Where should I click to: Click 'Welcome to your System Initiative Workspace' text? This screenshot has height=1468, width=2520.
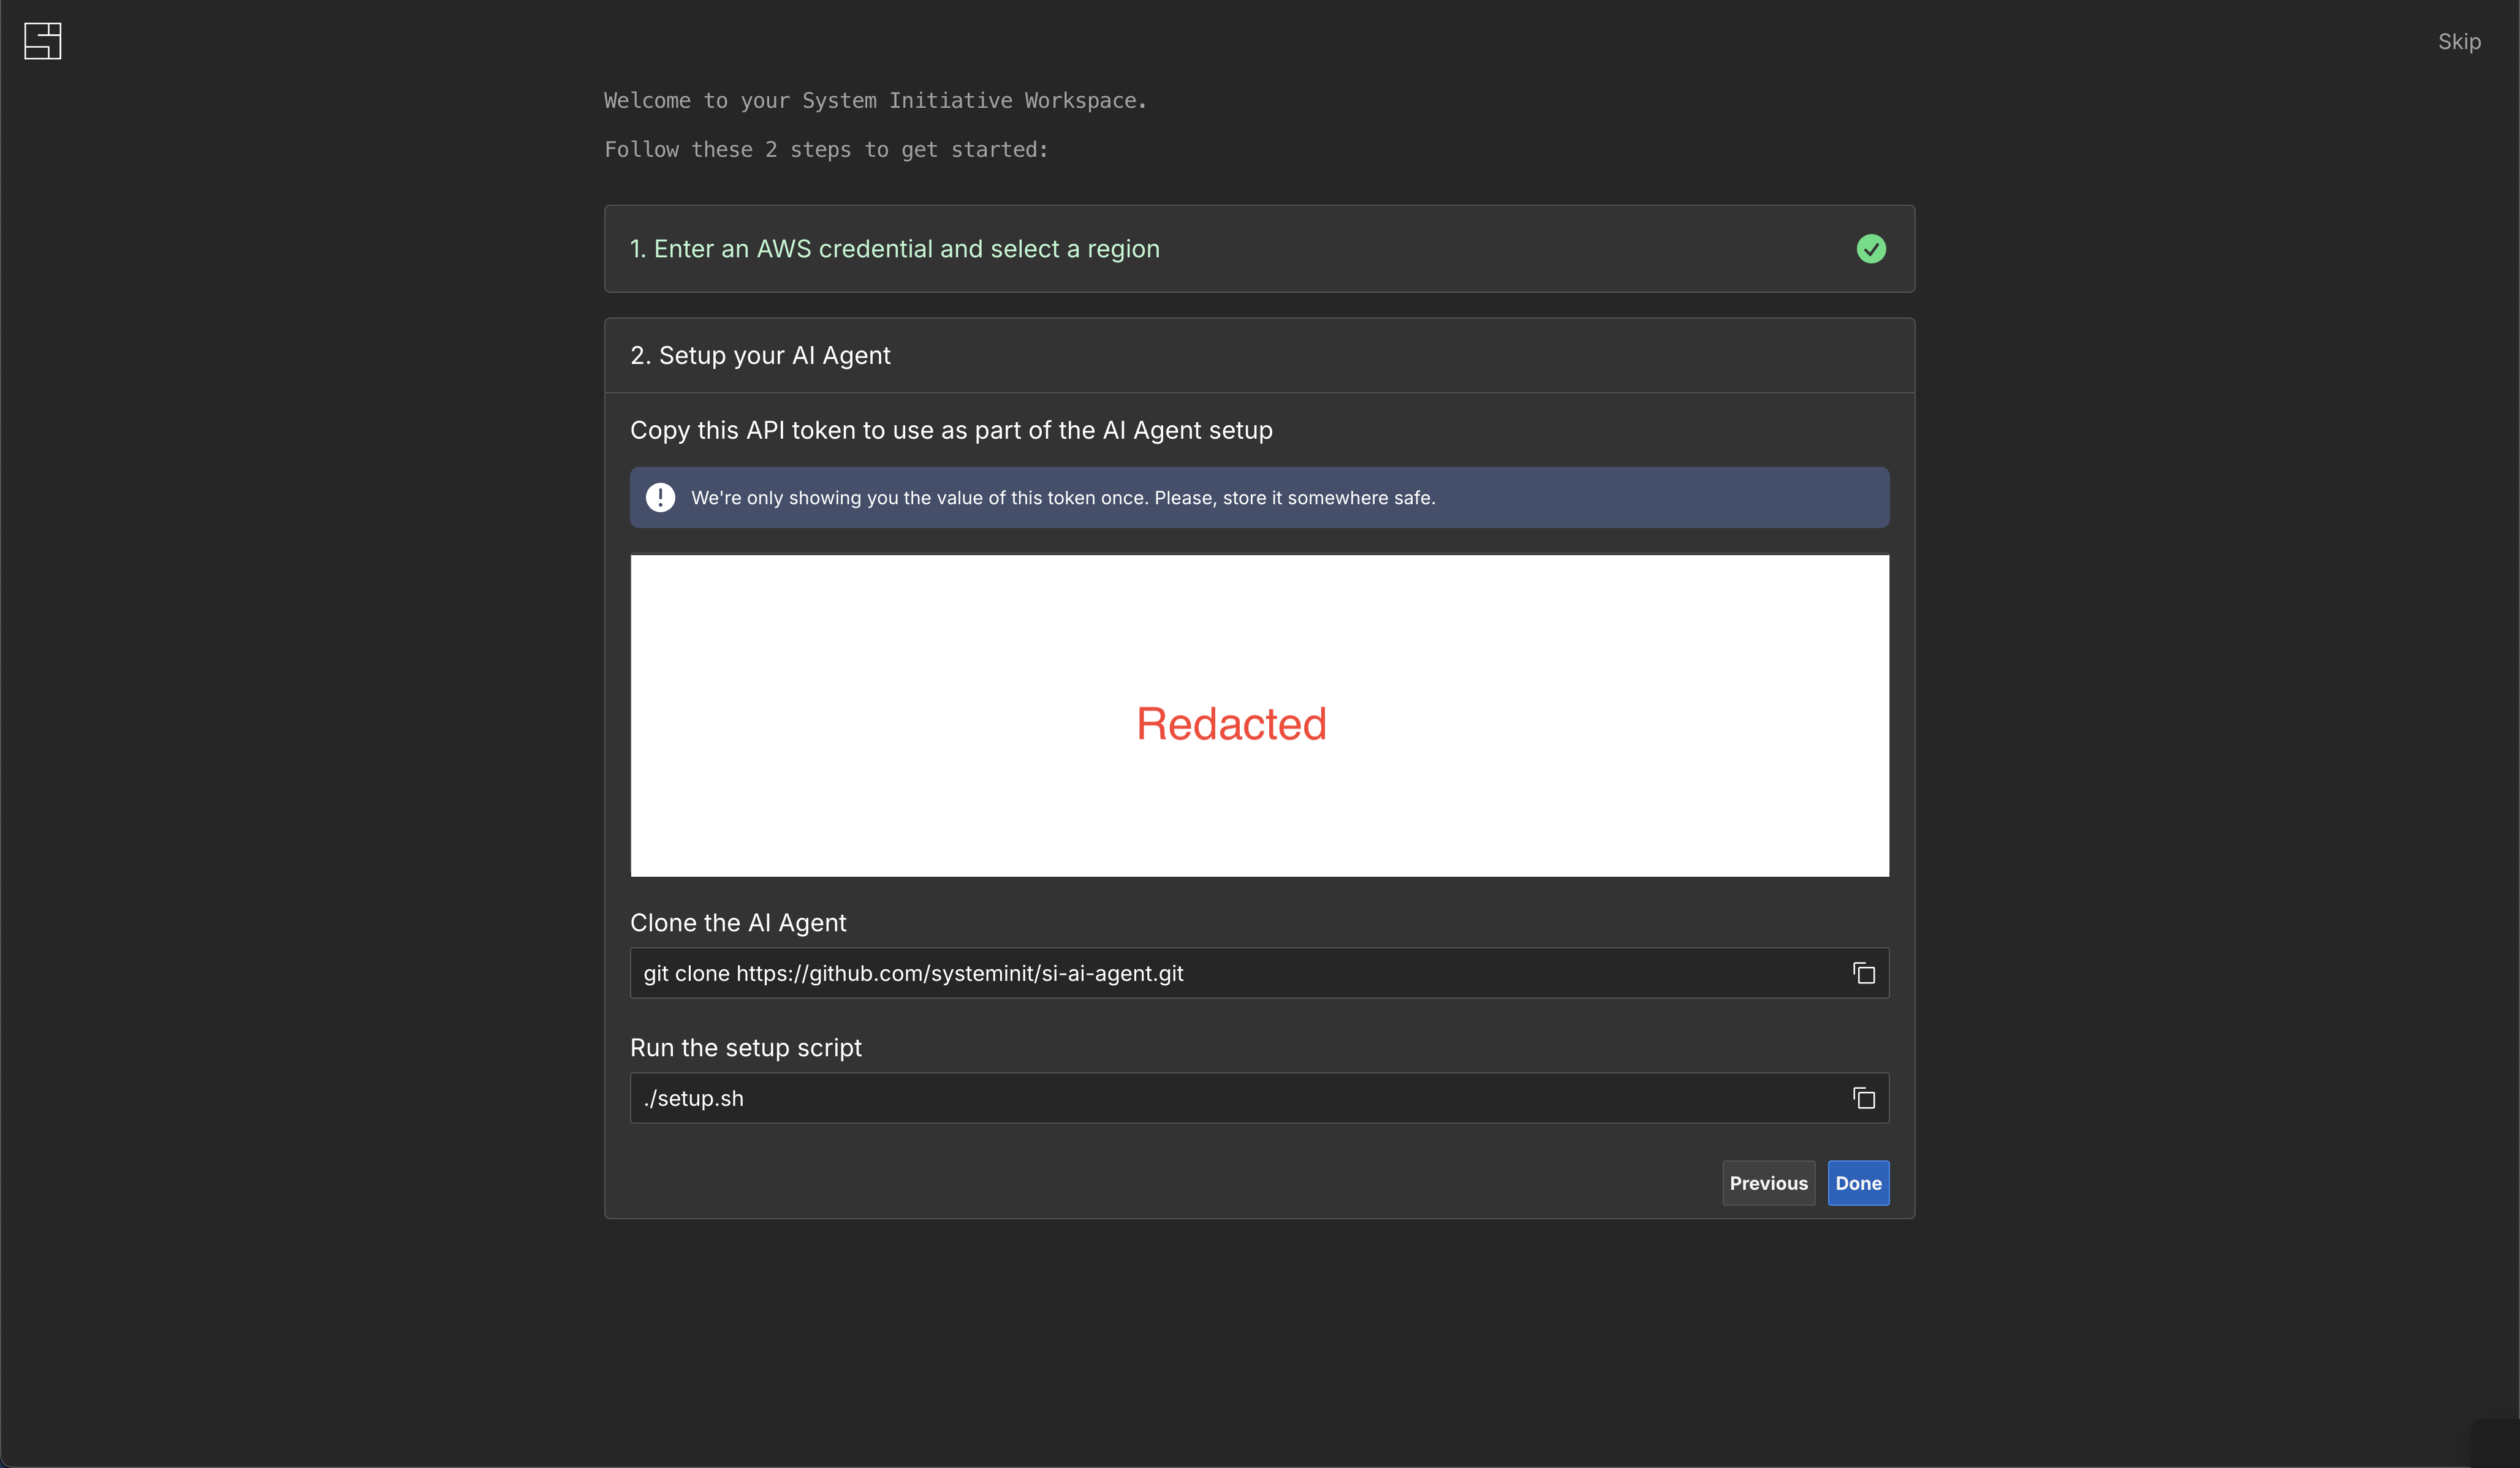pyautogui.click(x=875, y=101)
